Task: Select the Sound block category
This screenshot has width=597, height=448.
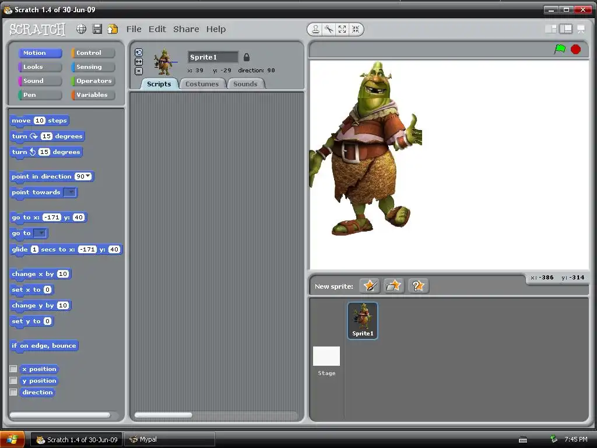Action: pyautogui.click(x=40, y=80)
